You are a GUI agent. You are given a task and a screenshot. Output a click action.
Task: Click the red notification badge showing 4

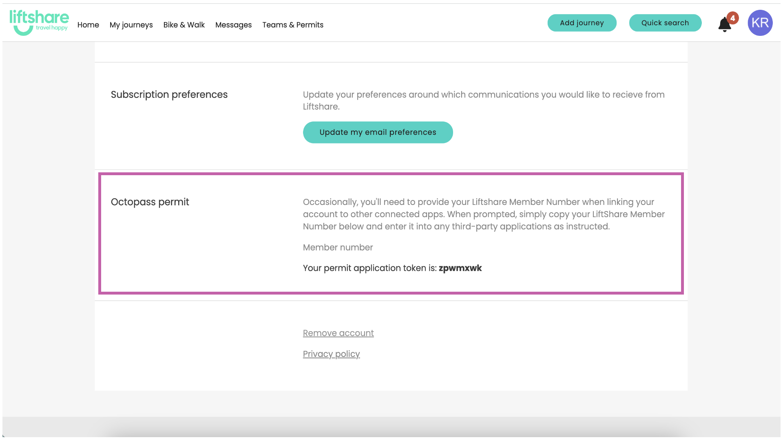(732, 18)
